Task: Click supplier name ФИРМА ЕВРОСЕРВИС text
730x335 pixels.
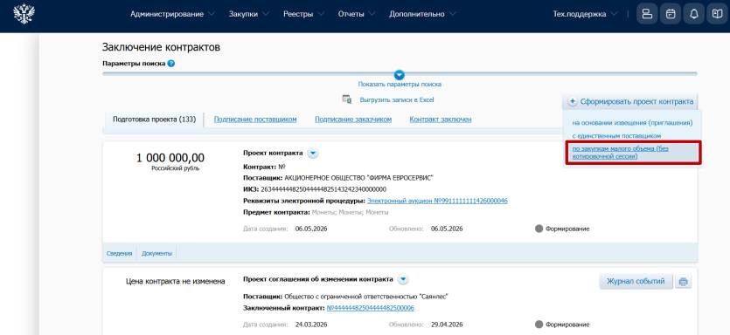Action: click(359, 178)
